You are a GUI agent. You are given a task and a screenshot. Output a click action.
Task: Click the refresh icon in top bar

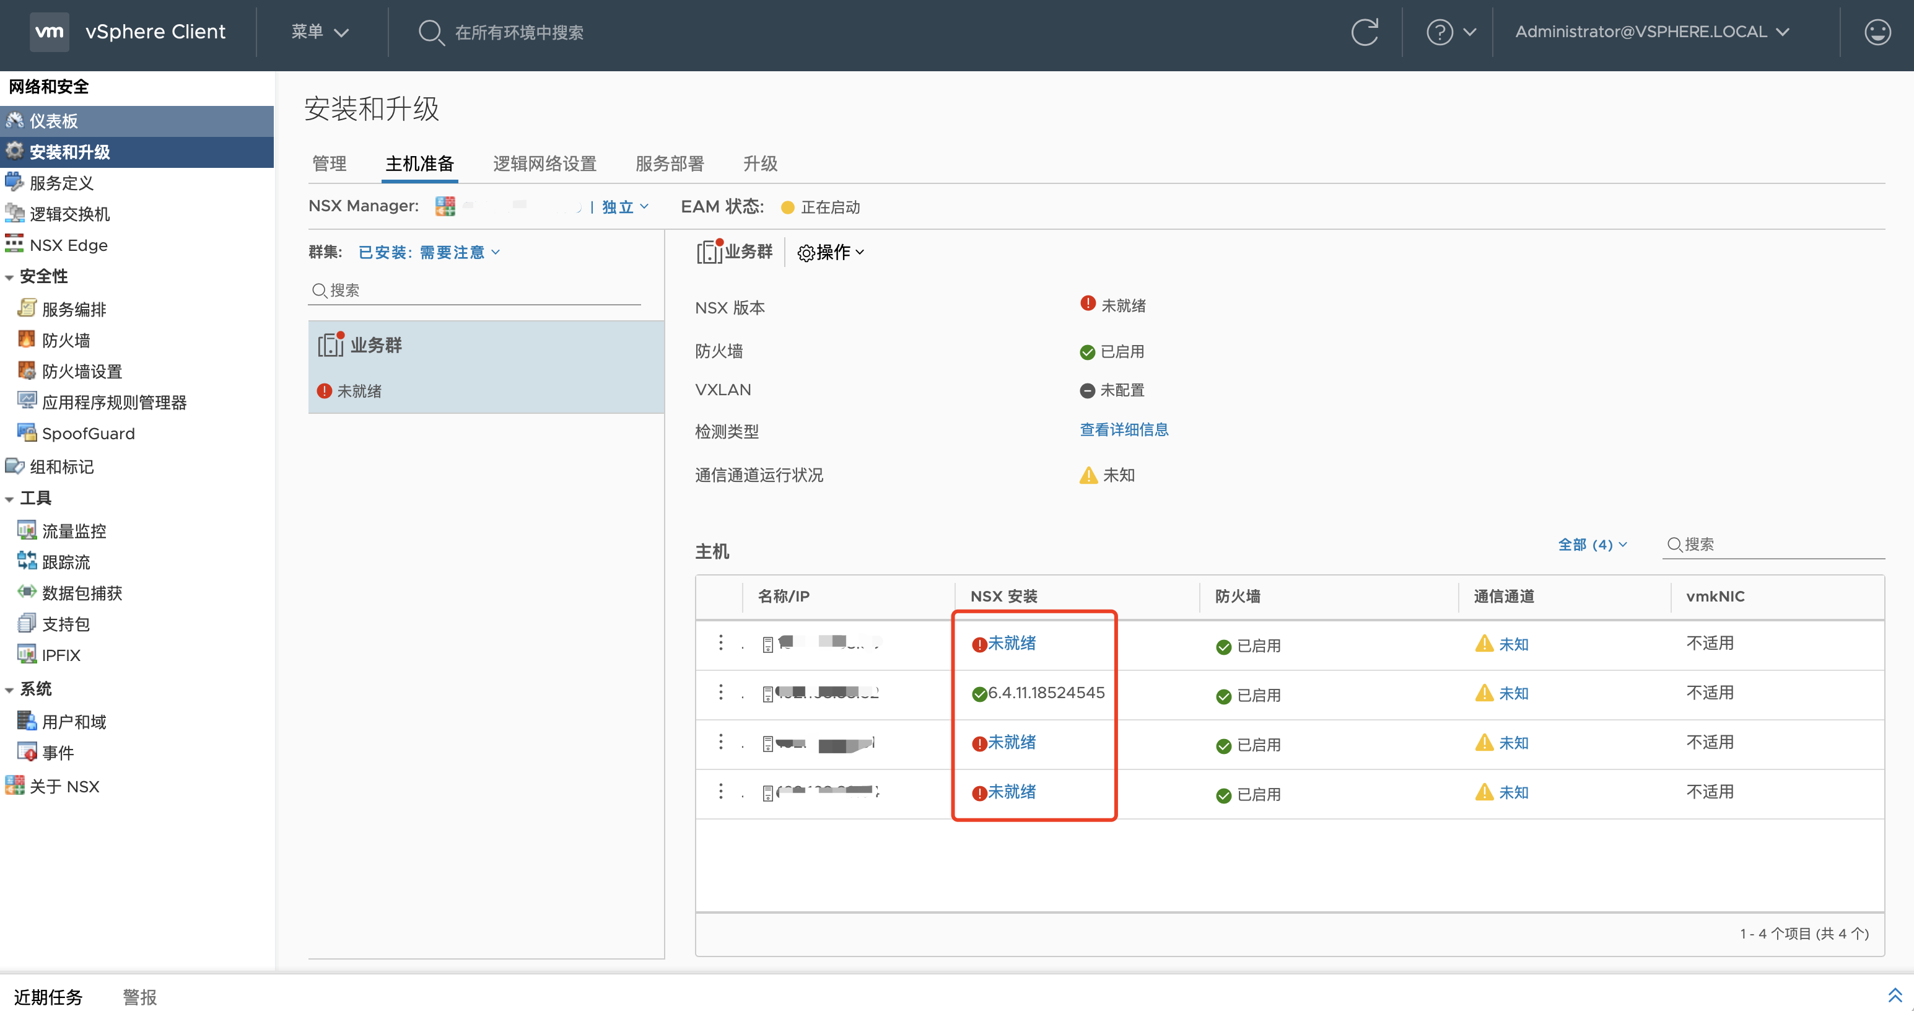(1364, 32)
